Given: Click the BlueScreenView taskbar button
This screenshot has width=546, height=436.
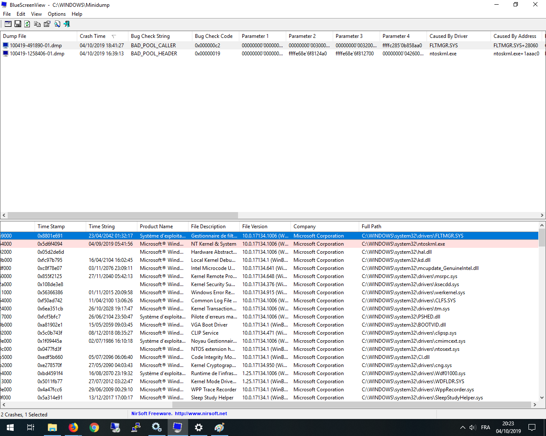Looking at the screenshot, I should click(177, 427).
